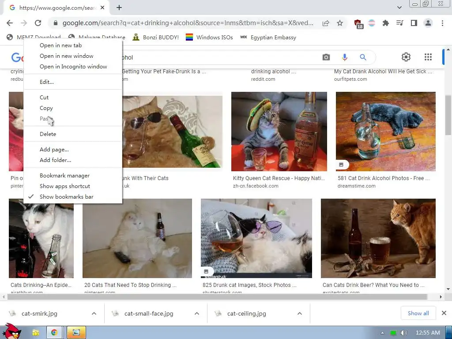Choose Add folder... menu entry
This screenshot has height=339, width=452.
[73, 160]
